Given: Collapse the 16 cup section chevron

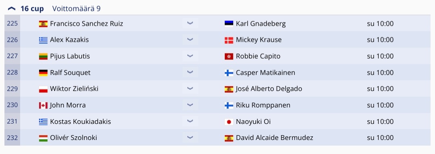Looking at the screenshot, I should (12, 9).
